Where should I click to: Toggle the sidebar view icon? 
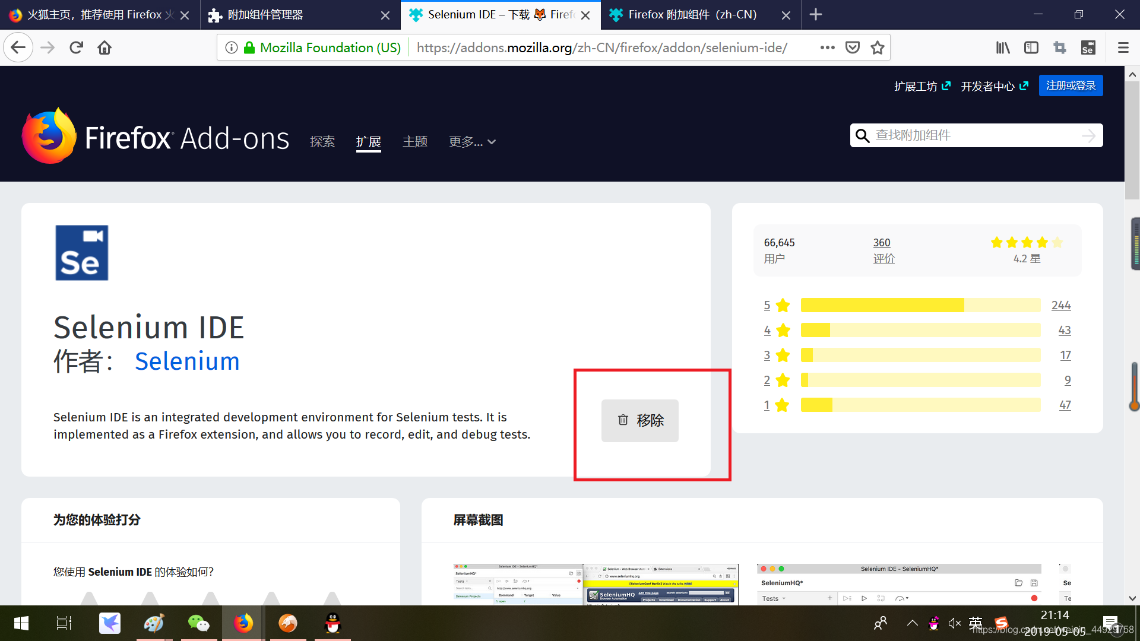click(x=1031, y=47)
